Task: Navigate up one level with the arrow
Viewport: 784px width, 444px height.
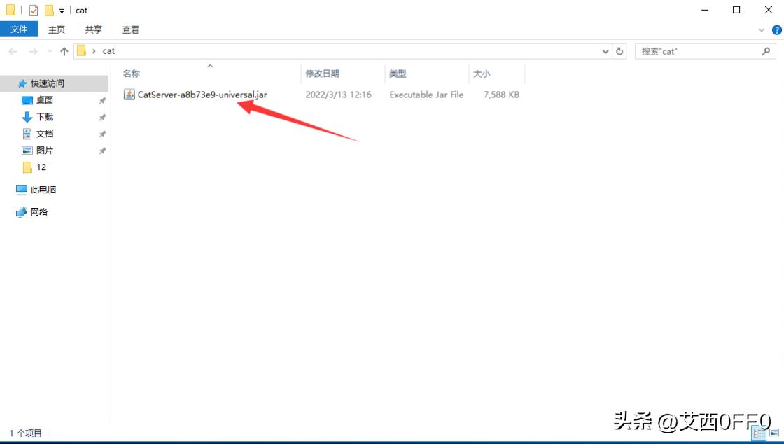Action: pyautogui.click(x=64, y=50)
